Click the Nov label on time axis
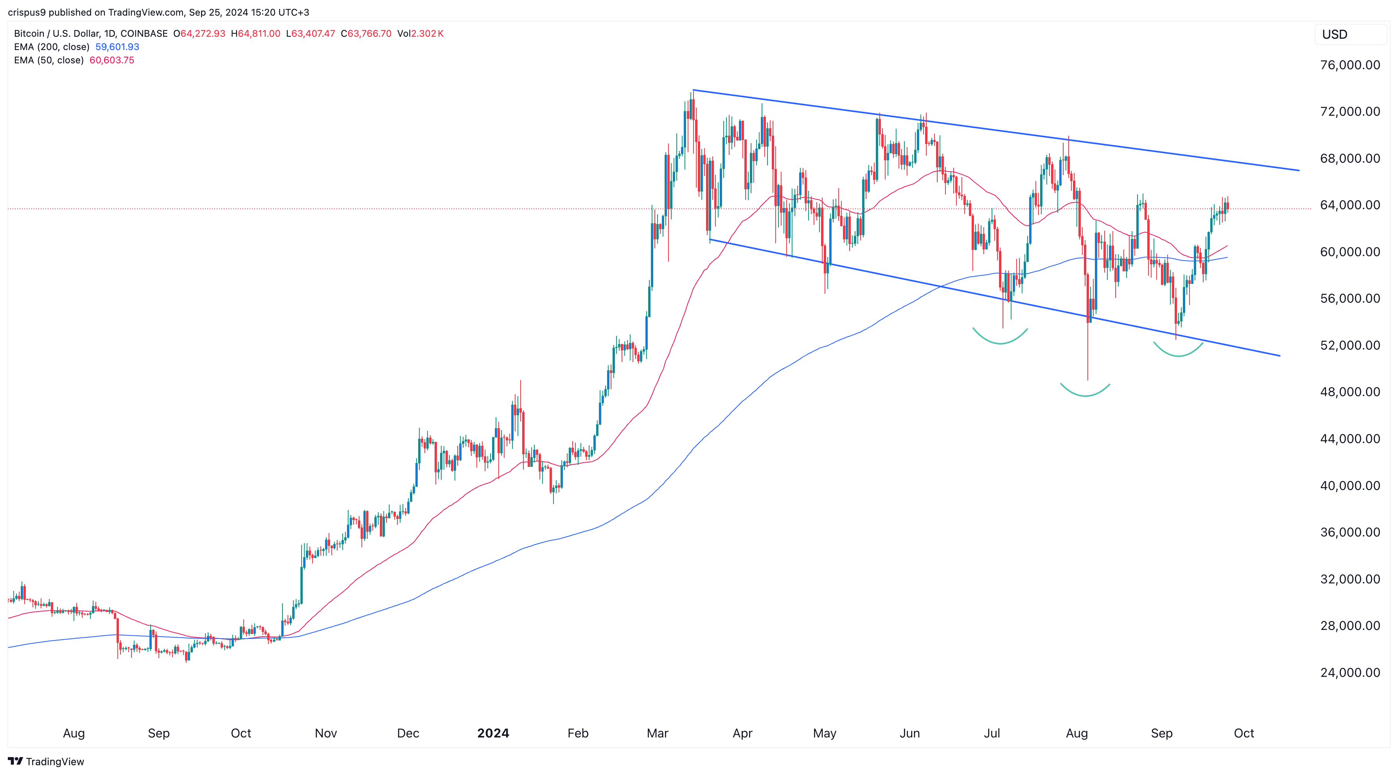Screen dimensions: 1398x775 pyautogui.click(x=325, y=733)
